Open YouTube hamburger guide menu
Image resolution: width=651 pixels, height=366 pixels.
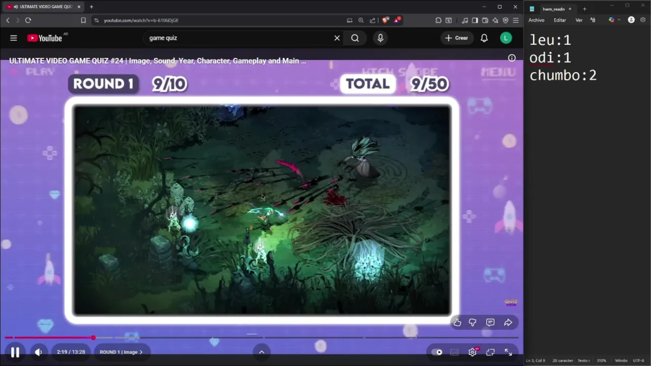point(14,38)
